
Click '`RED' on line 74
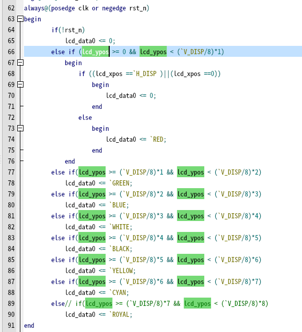pos(157,139)
